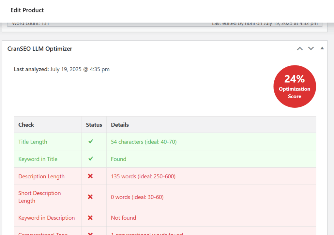The width and height of the screenshot is (334, 235).
Task: Click the red X for Description Length
Action: (x=90, y=176)
